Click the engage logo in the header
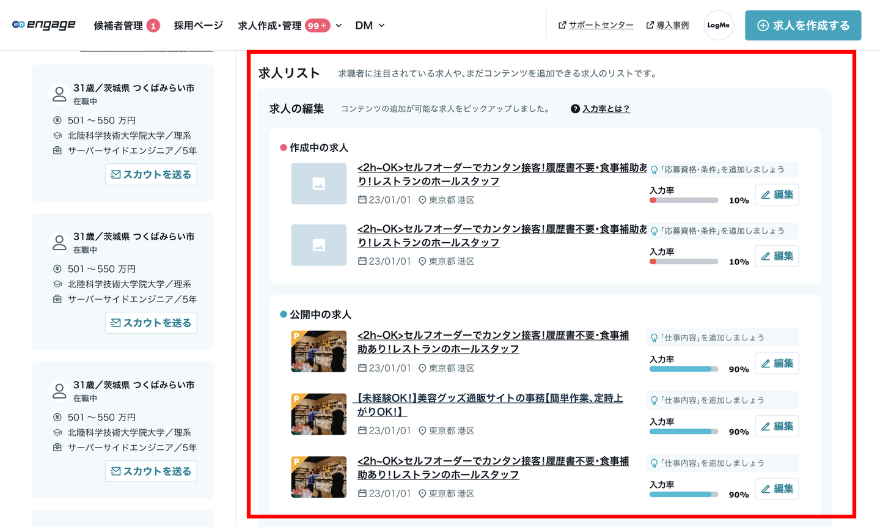The image size is (880, 527). (x=44, y=25)
